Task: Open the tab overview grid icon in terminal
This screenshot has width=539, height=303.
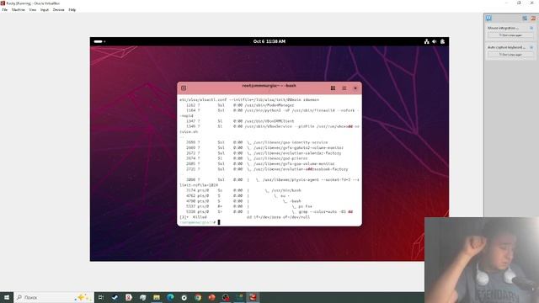Action: pos(333,88)
